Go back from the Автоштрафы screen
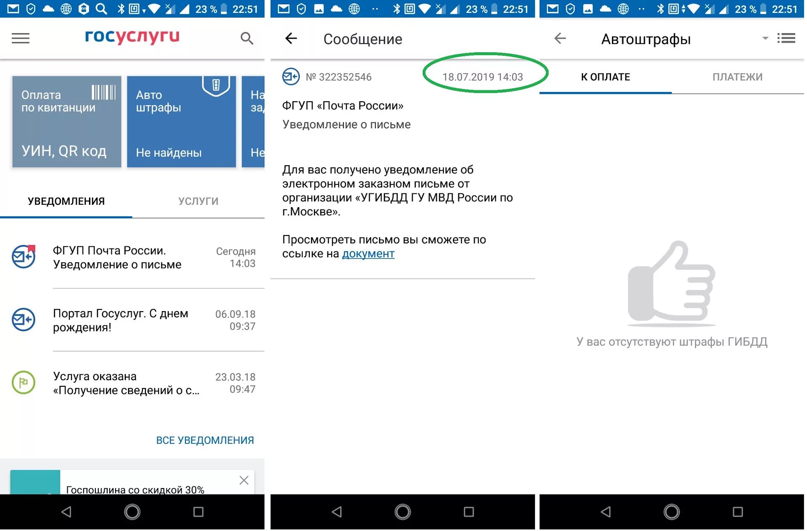This screenshot has width=807, height=531. point(560,39)
